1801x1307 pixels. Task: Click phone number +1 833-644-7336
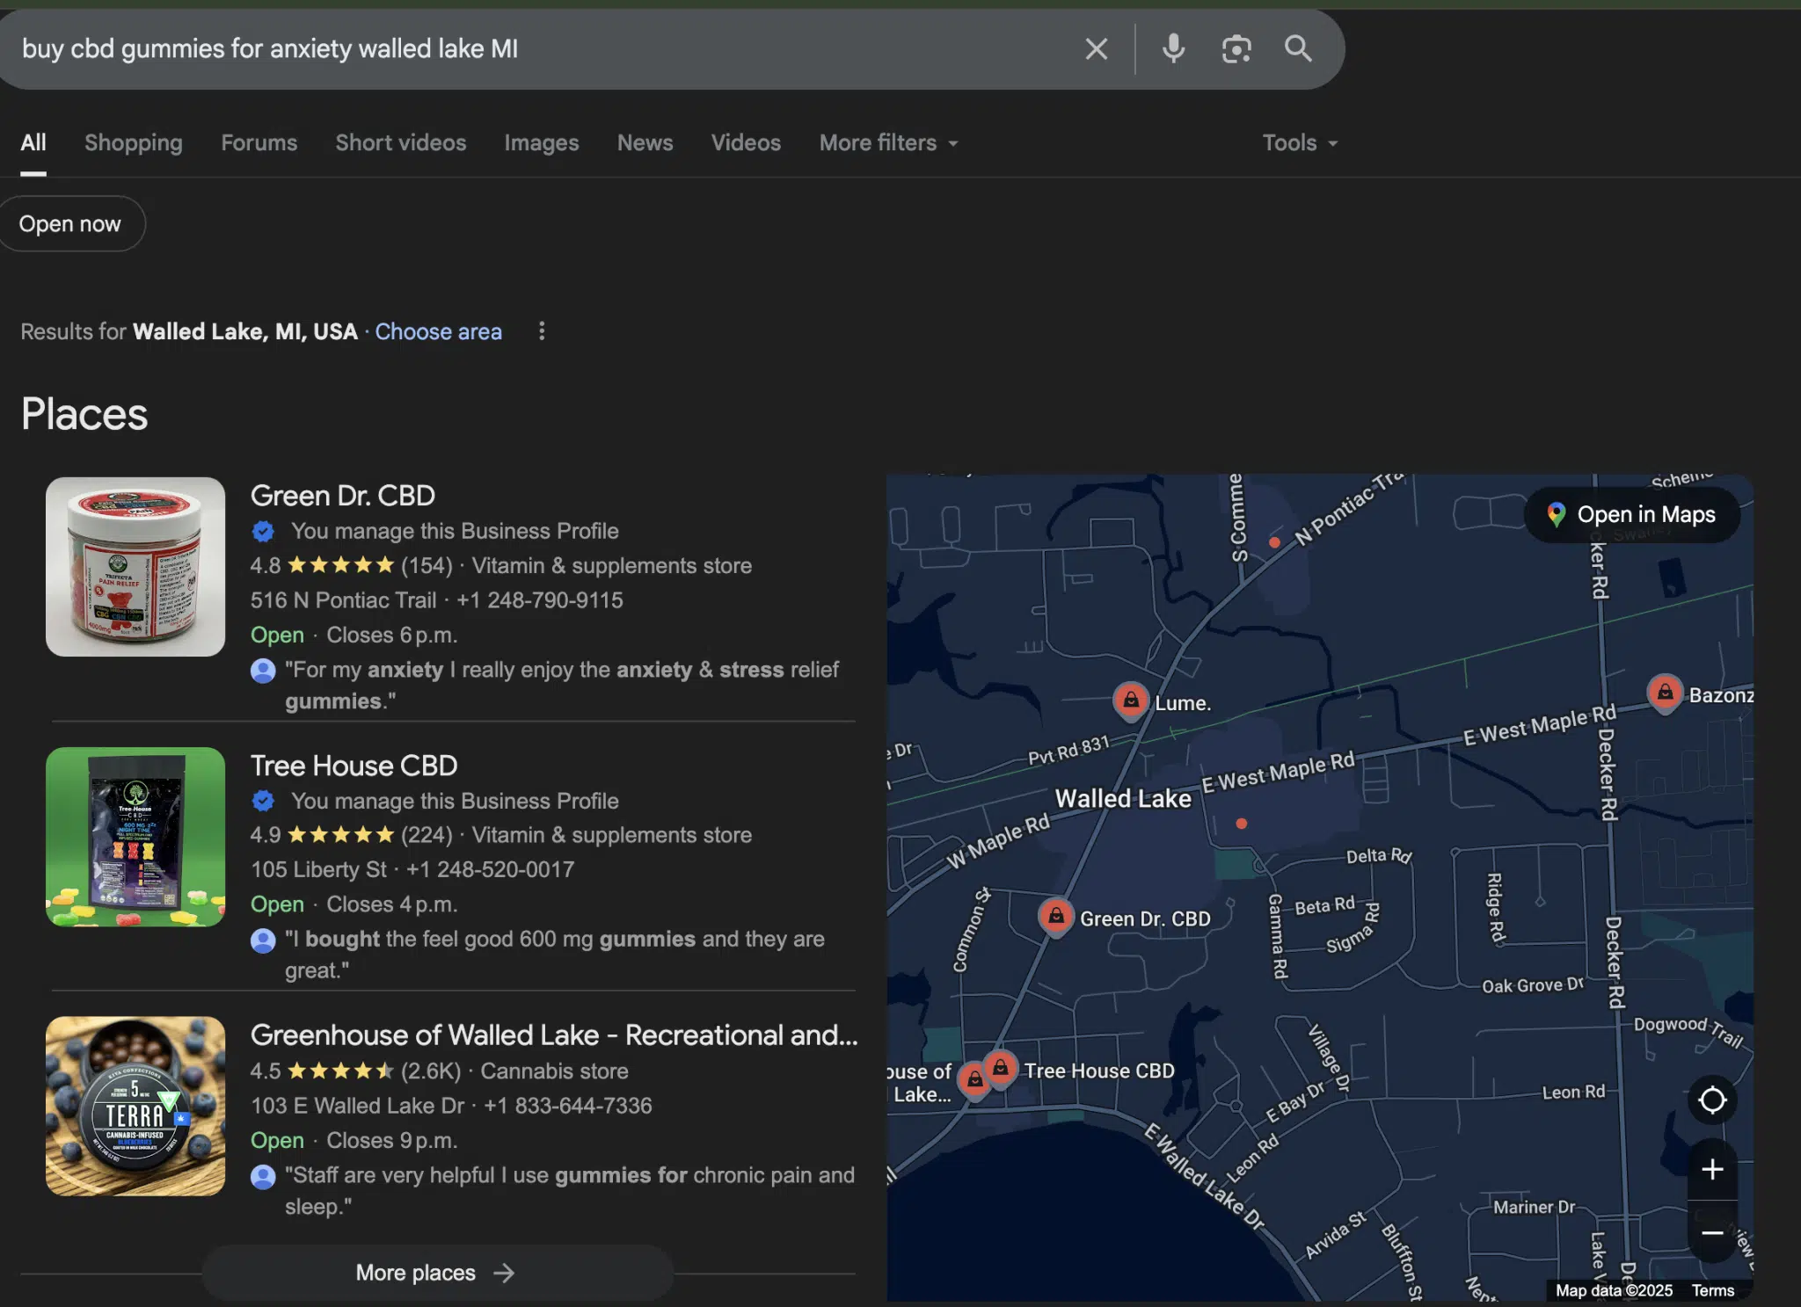coord(568,1106)
